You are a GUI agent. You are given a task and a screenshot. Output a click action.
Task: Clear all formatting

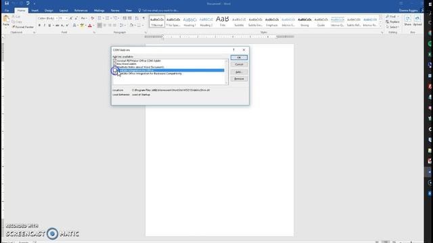pos(93,18)
